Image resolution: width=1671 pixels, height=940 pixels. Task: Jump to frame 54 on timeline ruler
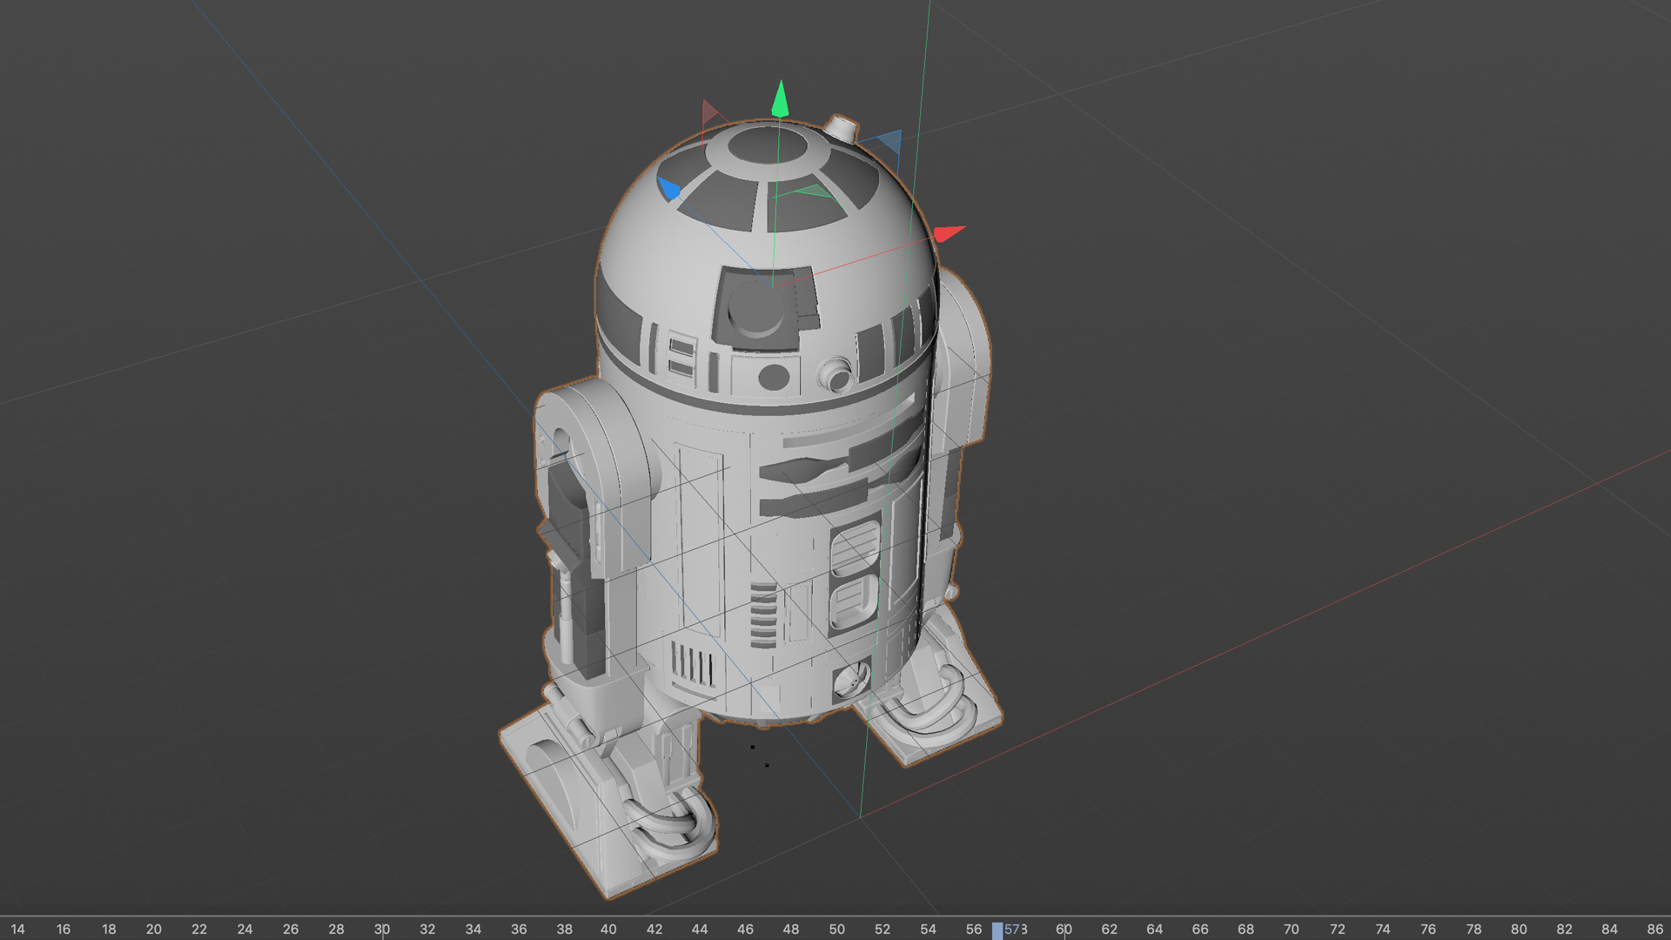928,929
